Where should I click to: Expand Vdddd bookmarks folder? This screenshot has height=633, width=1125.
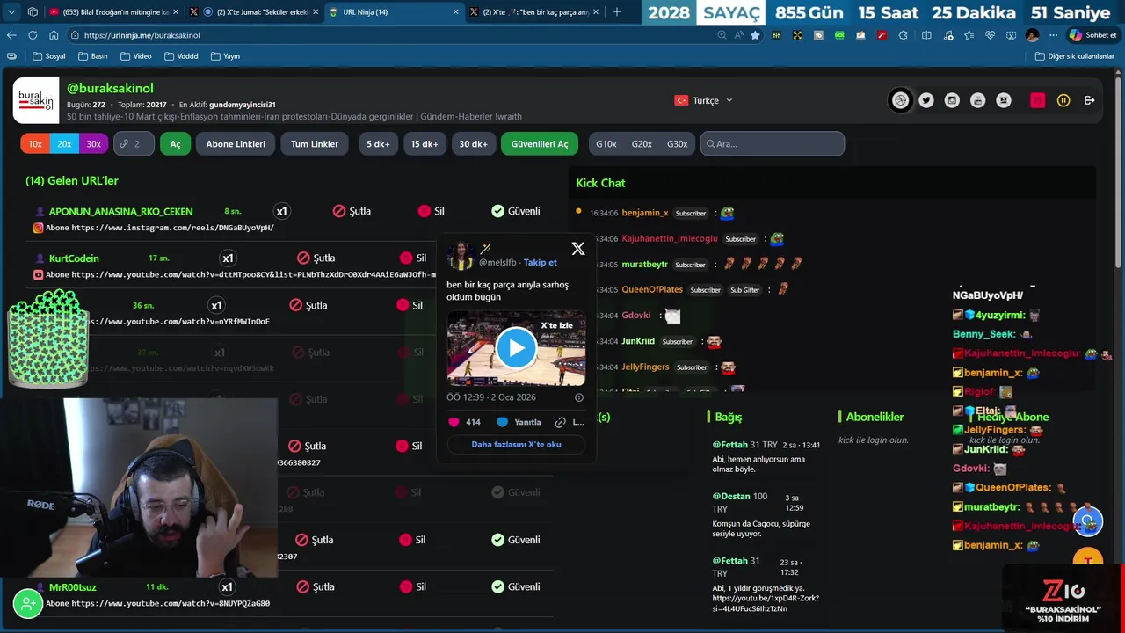181,56
